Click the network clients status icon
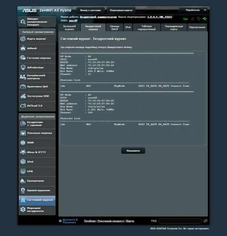The height and width of the screenshot is (236, 227). [198, 18]
